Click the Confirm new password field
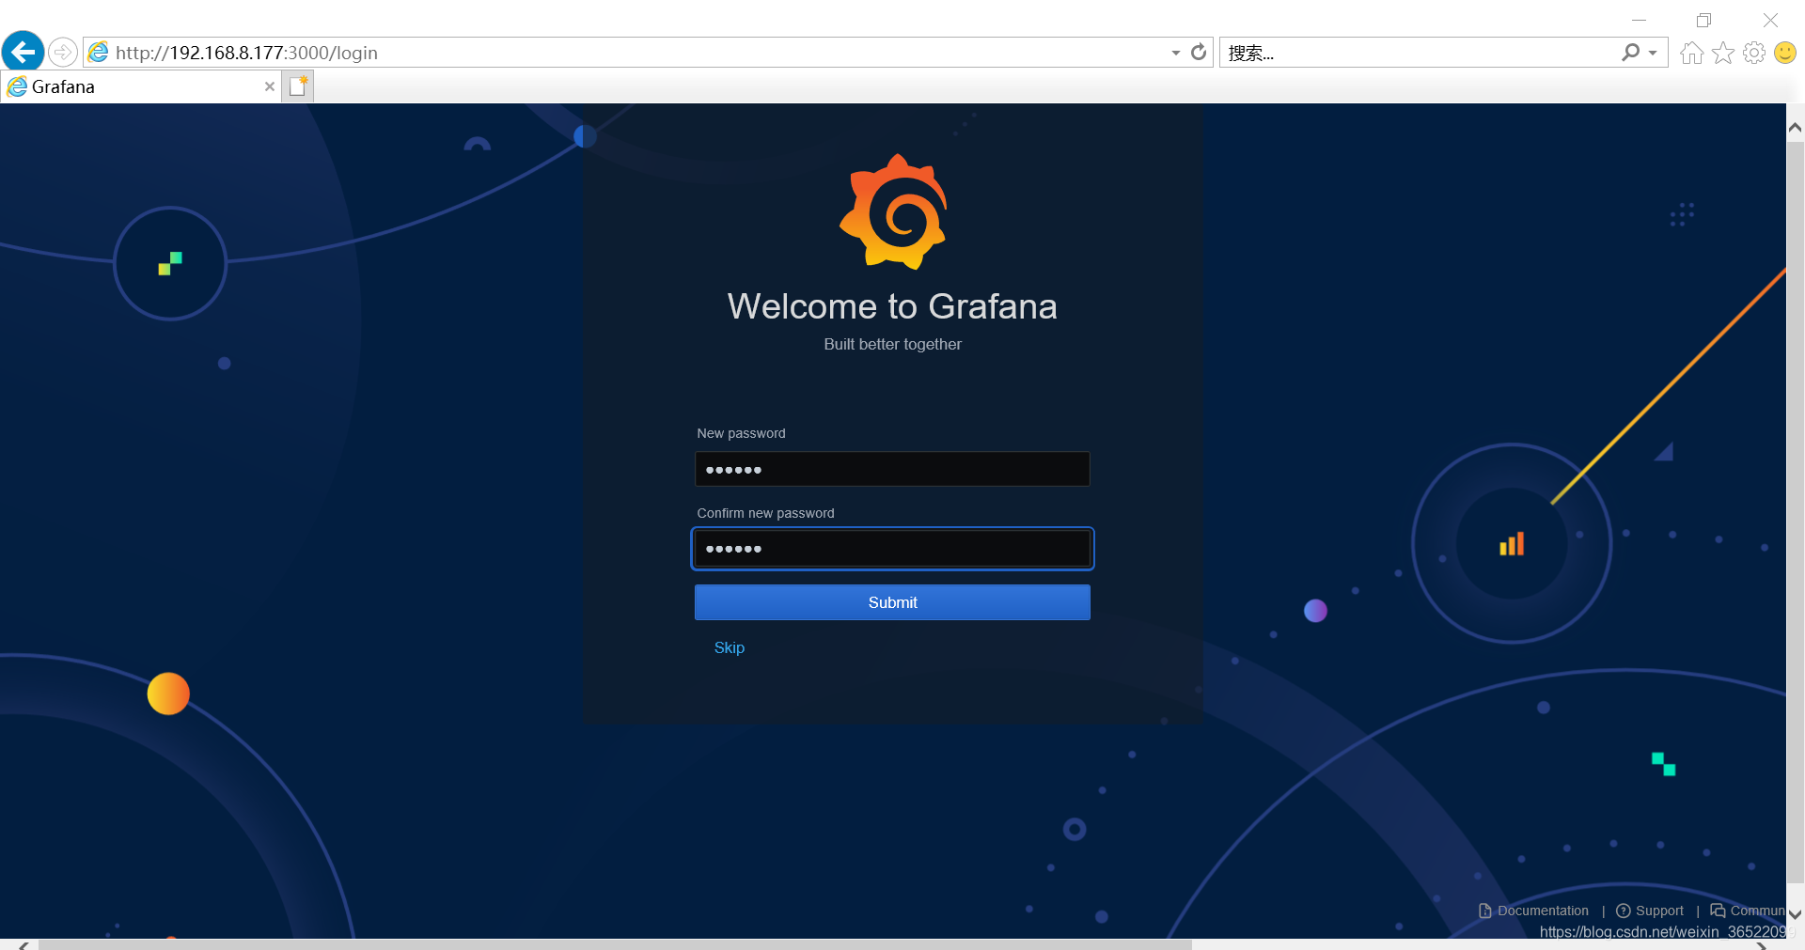1805x950 pixels. (892, 549)
